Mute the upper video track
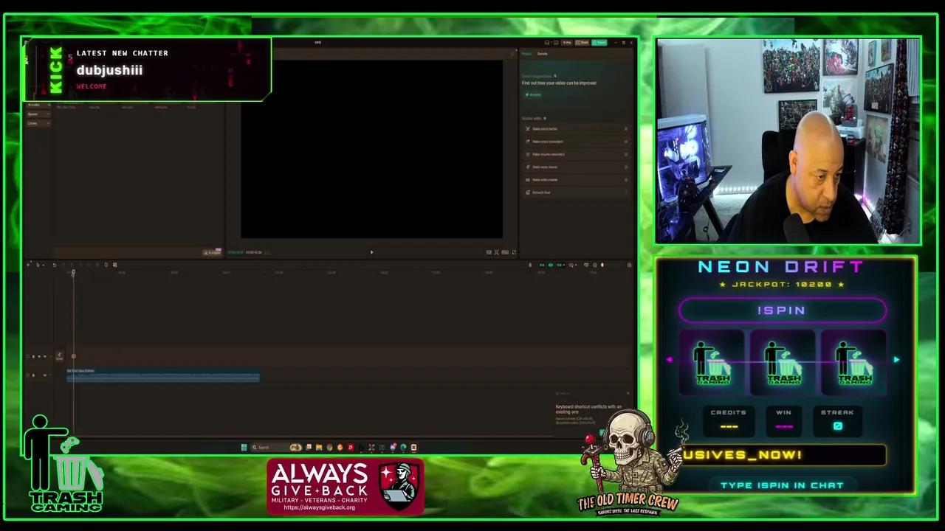Image resolution: width=945 pixels, height=531 pixels. 45,356
